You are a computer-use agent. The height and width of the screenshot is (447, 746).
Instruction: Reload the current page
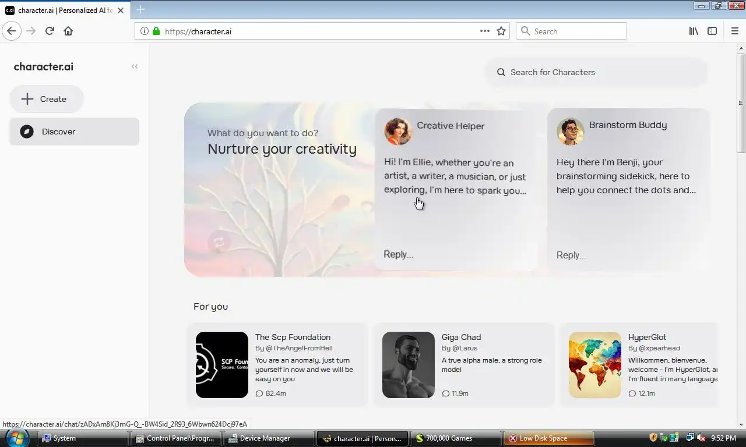50,31
